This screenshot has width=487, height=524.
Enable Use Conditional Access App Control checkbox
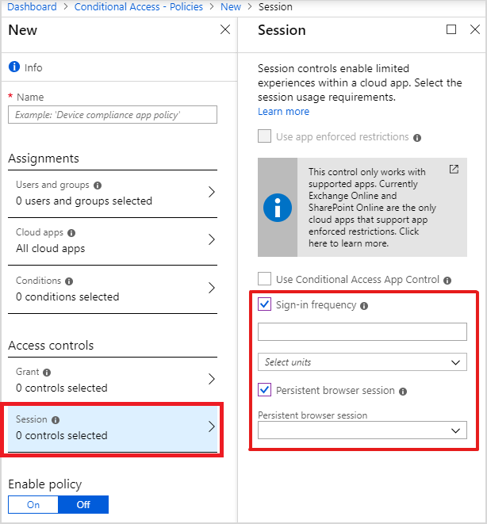[265, 279]
